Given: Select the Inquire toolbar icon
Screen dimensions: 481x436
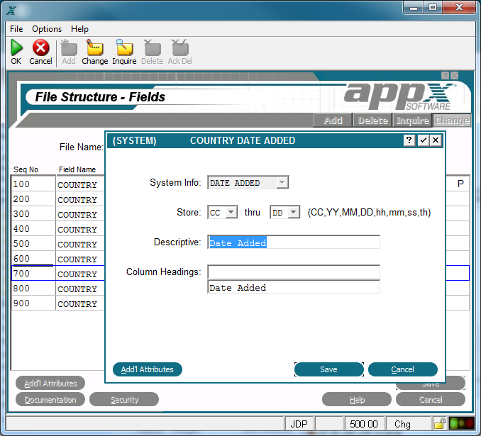Looking at the screenshot, I should (x=124, y=47).
